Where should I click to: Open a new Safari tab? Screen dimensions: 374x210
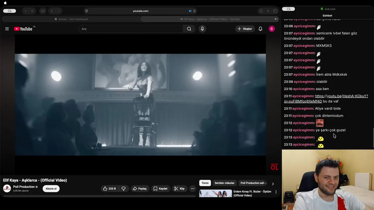coord(268,11)
